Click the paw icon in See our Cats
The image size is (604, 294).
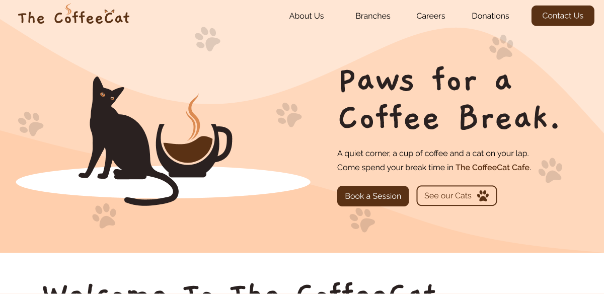click(483, 196)
